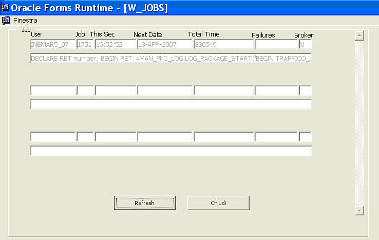Click the 'This Sec' column label
Screen dimensions: 379x240
point(102,34)
